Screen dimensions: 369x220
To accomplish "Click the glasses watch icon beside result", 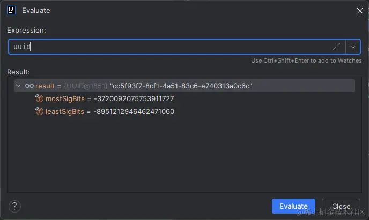I will (x=29, y=86).
